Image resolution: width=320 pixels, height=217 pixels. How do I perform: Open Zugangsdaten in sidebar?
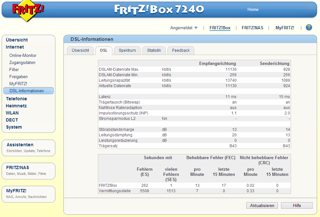coord(22,63)
